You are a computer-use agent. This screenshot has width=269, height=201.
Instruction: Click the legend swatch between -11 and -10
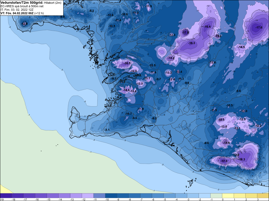pos(99,196)
